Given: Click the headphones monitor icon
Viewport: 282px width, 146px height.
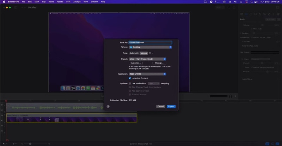Looking at the screenshot, I should pyautogui.click(x=231, y=96).
